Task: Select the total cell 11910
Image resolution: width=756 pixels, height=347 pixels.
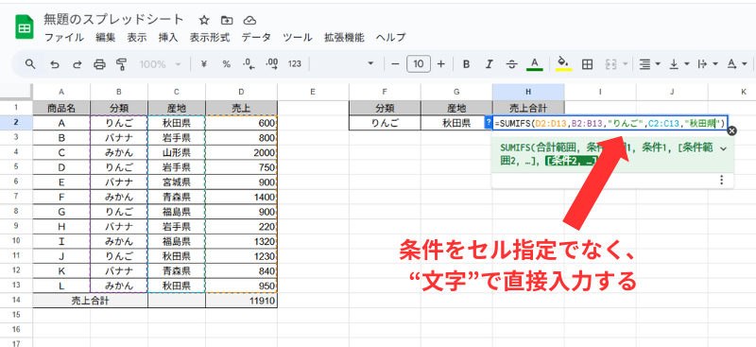Action: 241,302
